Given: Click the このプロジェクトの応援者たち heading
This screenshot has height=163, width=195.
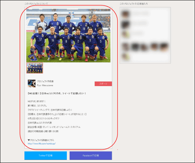Looking at the screenshot, I should [x=134, y=4].
